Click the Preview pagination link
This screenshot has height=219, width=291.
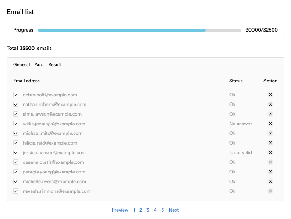coord(120,210)
